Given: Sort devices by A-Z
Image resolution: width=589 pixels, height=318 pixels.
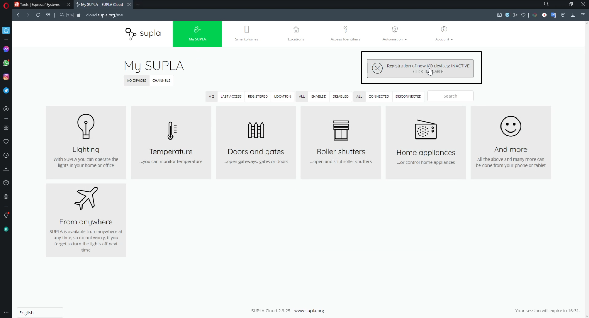Looking at the screenshot, I should pyautogui.click(x=211, y=96).
